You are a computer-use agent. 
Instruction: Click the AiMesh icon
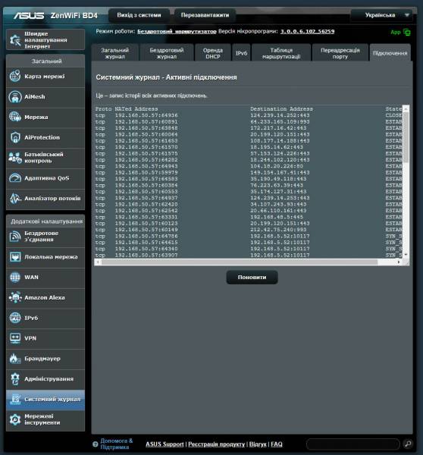coord(15,96)
